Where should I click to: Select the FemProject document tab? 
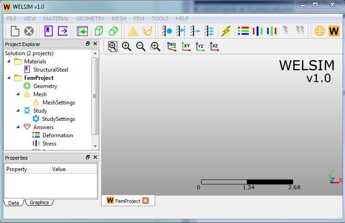128,201
